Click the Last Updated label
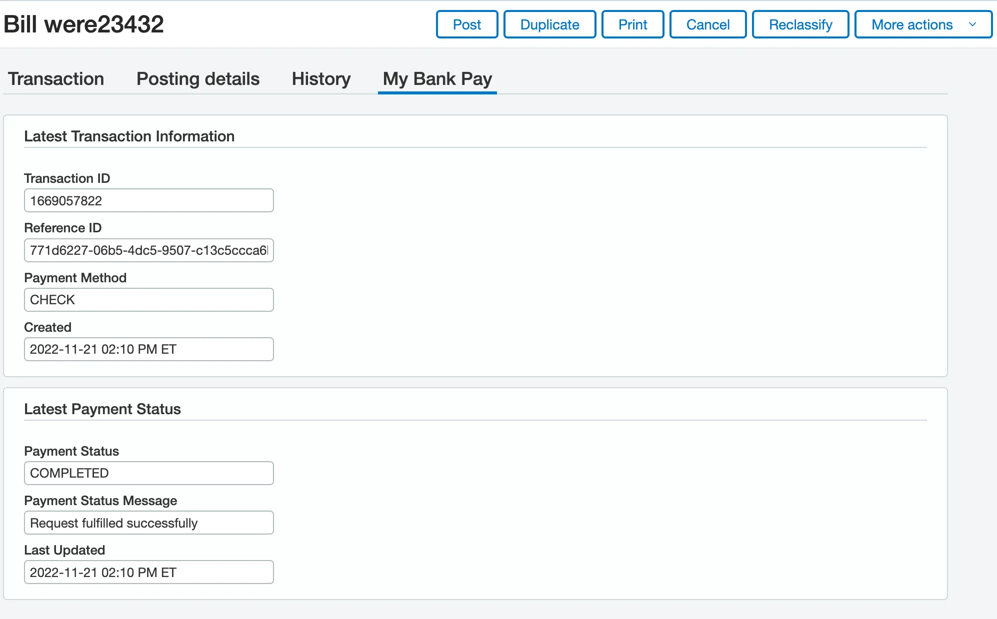 (x=64, y=550)
